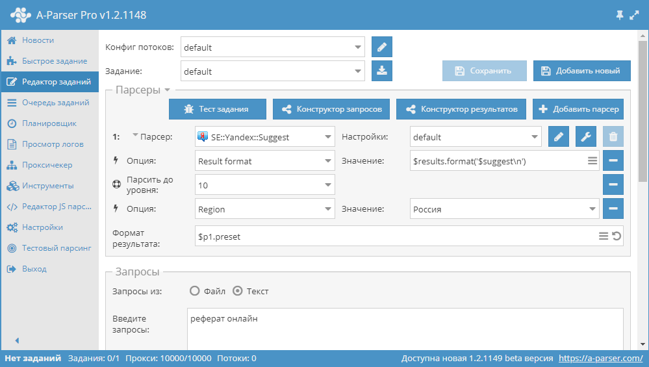Open Инструменты in sidebar
Screen dimensions: 649x367
49,185
